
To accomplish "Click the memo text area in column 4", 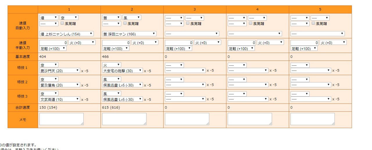I will [x=250, y=119].
